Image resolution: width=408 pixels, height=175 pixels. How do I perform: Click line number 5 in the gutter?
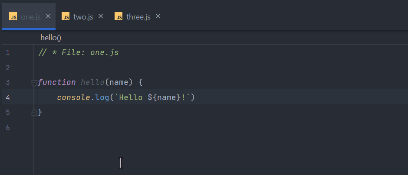click(7, 113)
